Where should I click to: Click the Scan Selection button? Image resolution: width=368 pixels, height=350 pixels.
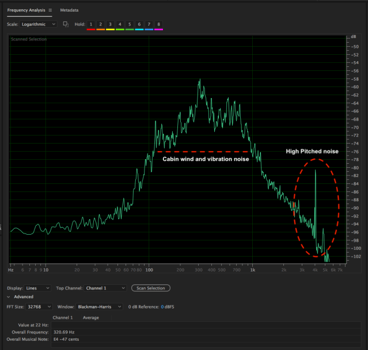150,288
